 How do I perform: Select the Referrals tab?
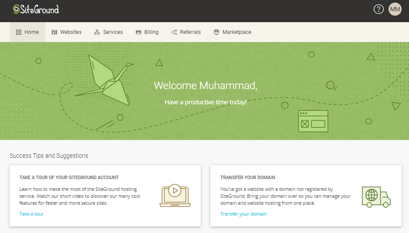point(186,32)
